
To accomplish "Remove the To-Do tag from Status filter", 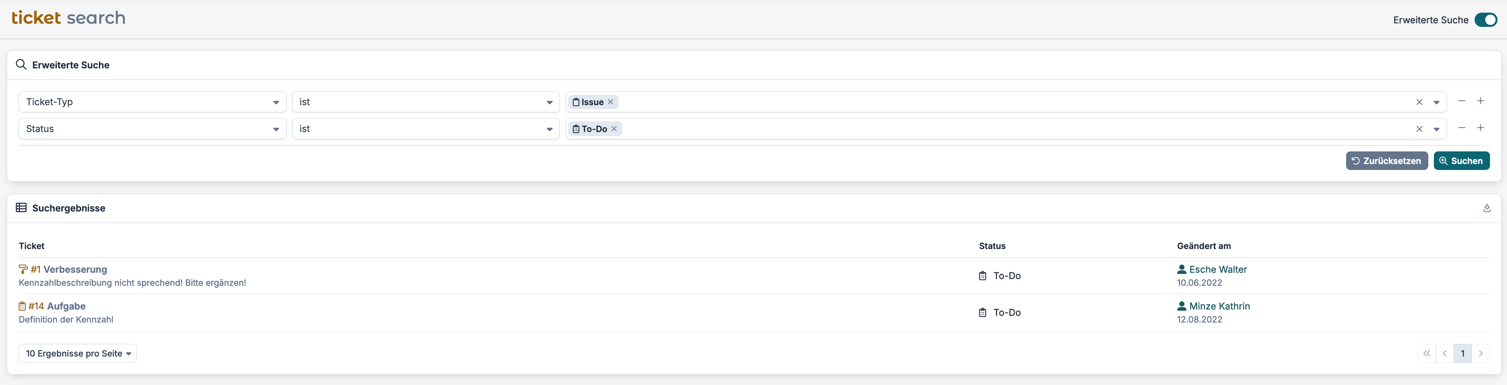I will click(614, 129).
